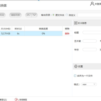Click the 0% conversion progress cell

pyautogui.click(x=43, y=33)
